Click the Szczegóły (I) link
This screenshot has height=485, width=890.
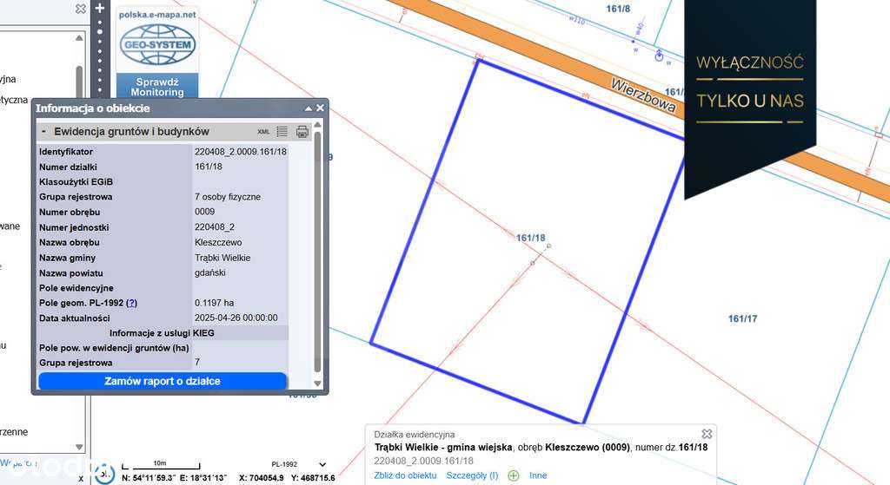point(472,475)
